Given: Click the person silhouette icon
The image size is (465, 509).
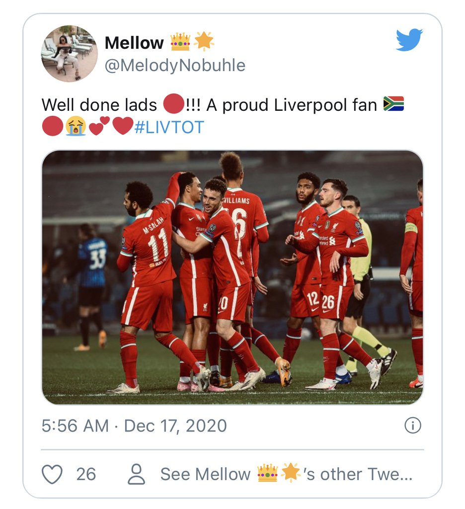Looking at the screenshot, I should point(136,474).
